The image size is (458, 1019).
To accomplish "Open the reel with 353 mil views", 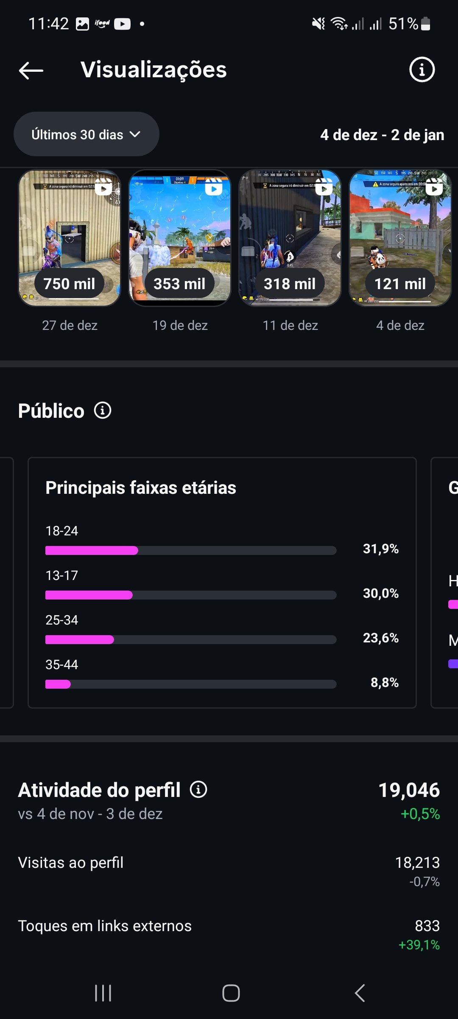I will [180, 238].
